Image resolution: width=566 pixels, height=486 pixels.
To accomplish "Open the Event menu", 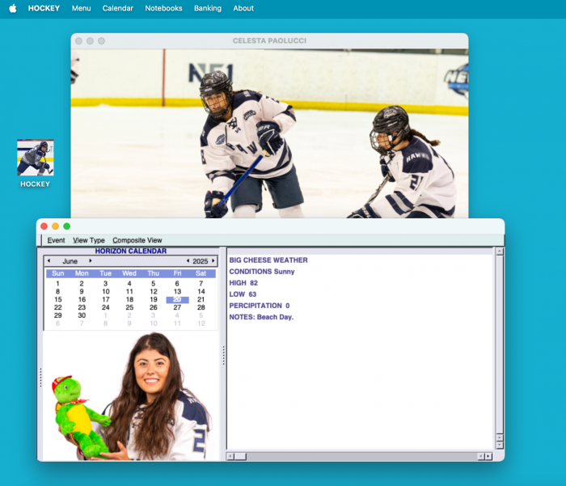I will (x=56, y=240).
